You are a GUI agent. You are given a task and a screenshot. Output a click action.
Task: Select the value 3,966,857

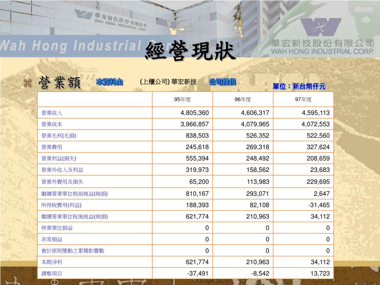point(194,124)
